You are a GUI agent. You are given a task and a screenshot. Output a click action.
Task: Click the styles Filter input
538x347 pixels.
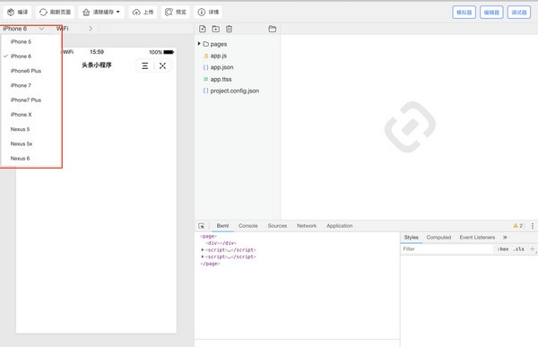click(x=447, y=249)
